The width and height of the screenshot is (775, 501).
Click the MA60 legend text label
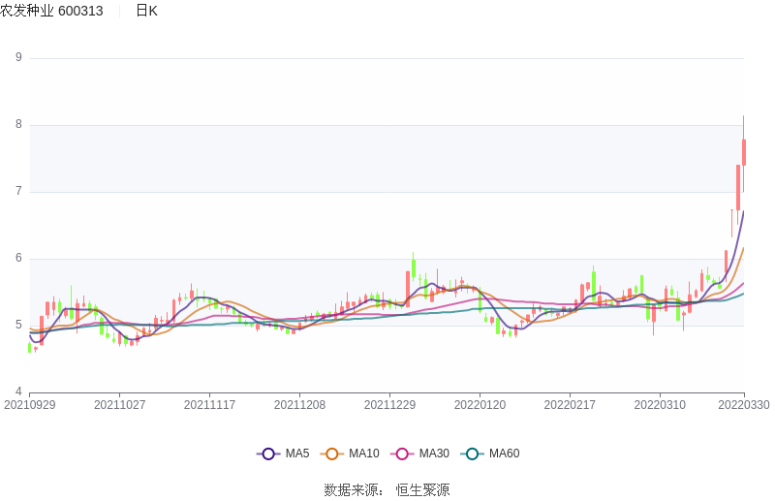coord(504,454)
